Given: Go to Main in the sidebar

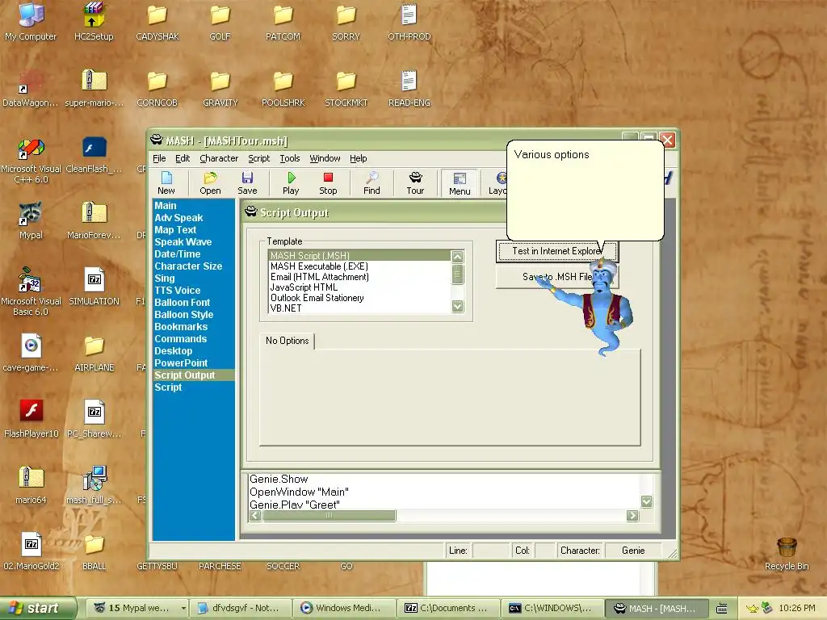Looking at the screenshot, I should pyautogui.click(x=166, y=206).
